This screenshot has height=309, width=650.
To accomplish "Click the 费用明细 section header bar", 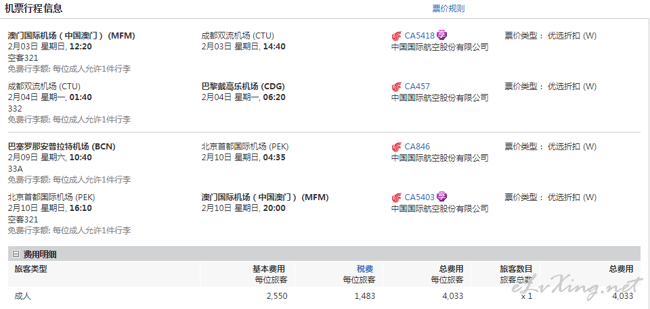I will (x=324, y=254).
